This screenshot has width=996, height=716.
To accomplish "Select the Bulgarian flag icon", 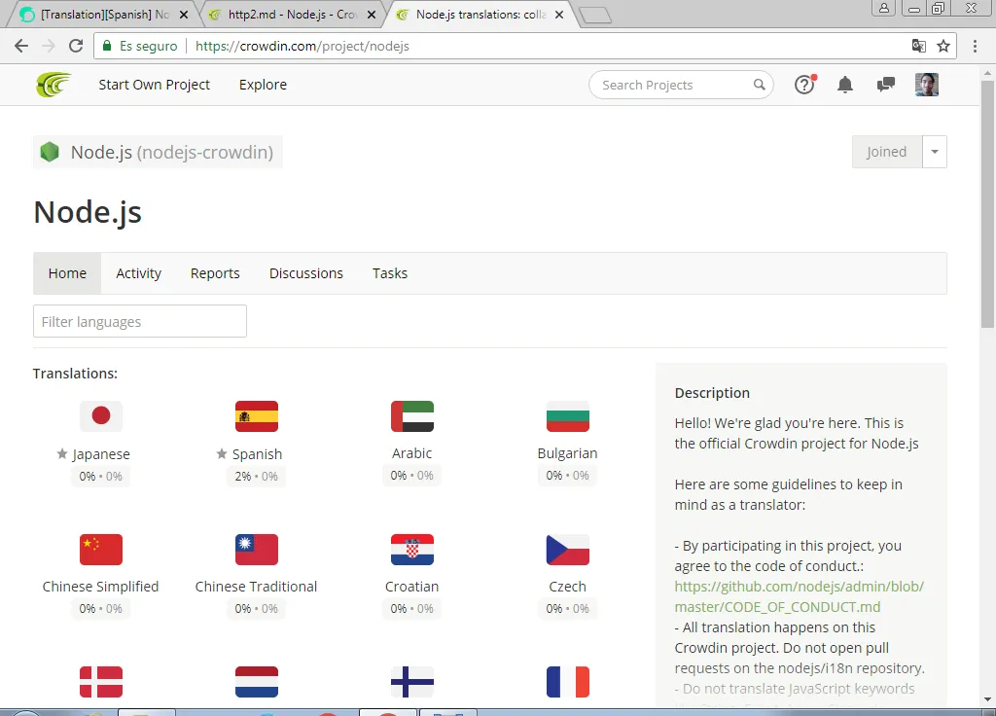I will tap(568, 416).
